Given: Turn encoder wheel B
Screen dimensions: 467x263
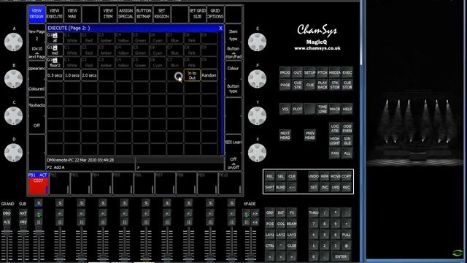Looking at the screenshot, I should 13,79.
